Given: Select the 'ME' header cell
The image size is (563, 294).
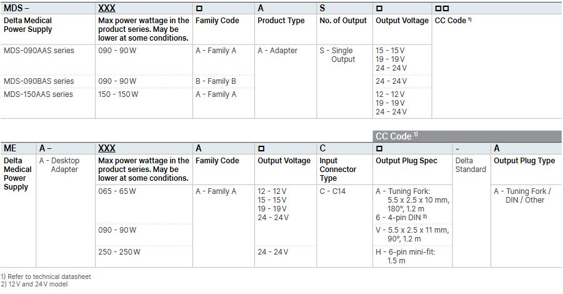Looking at the screenshot, I should click(x=10, y=148).
